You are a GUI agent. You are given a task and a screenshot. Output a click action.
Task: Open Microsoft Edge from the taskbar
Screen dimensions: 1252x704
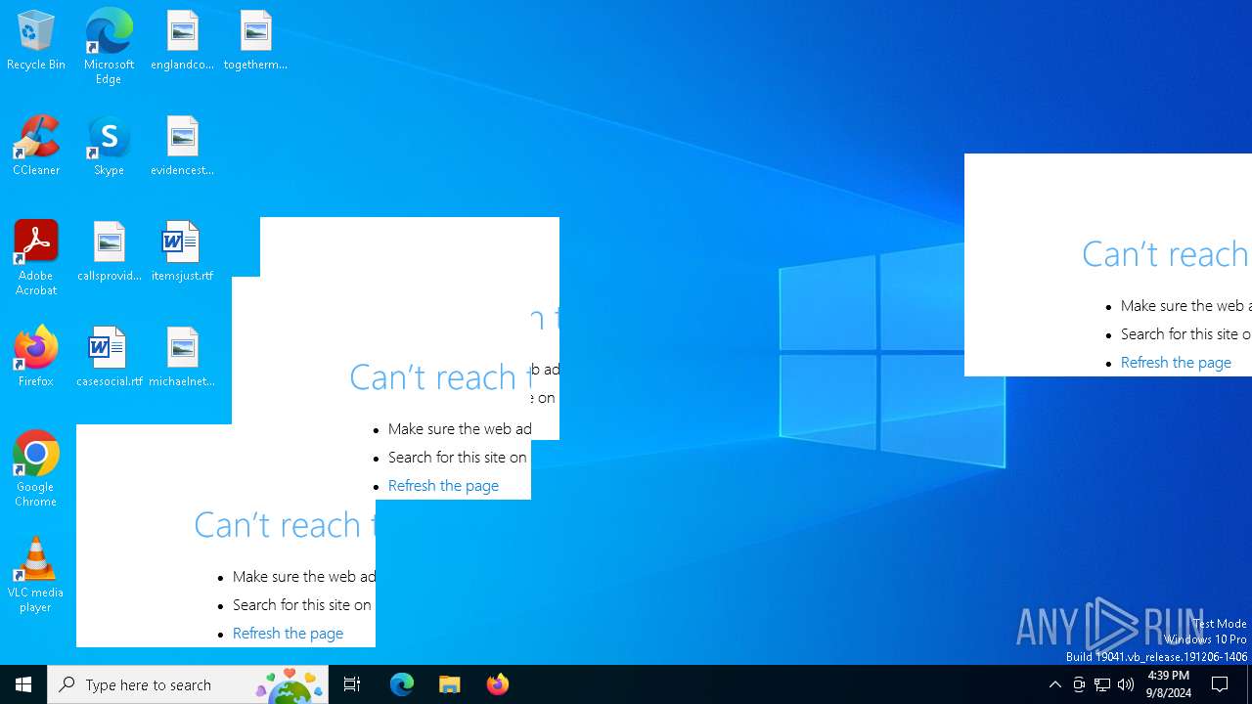point(402,684)
